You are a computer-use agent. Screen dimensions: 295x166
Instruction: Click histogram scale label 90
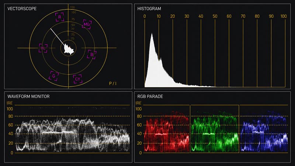pos(271,16)
